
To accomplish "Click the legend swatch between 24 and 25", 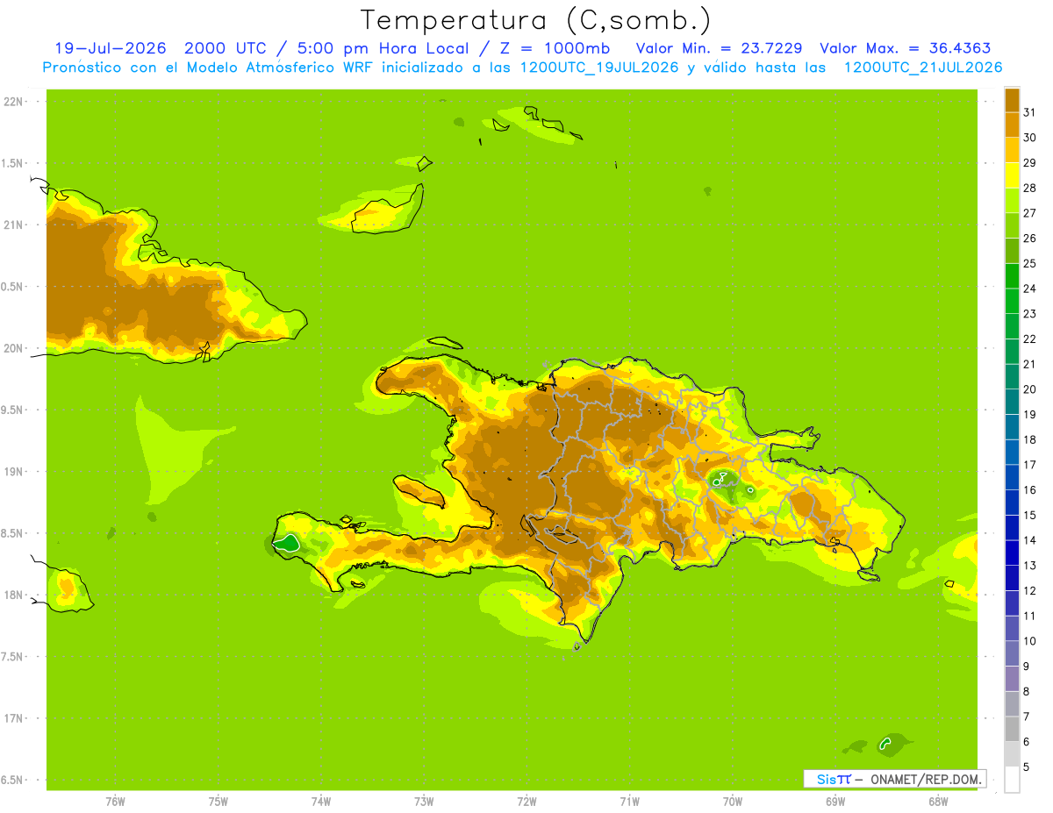I will click(x=1012, y=275).
